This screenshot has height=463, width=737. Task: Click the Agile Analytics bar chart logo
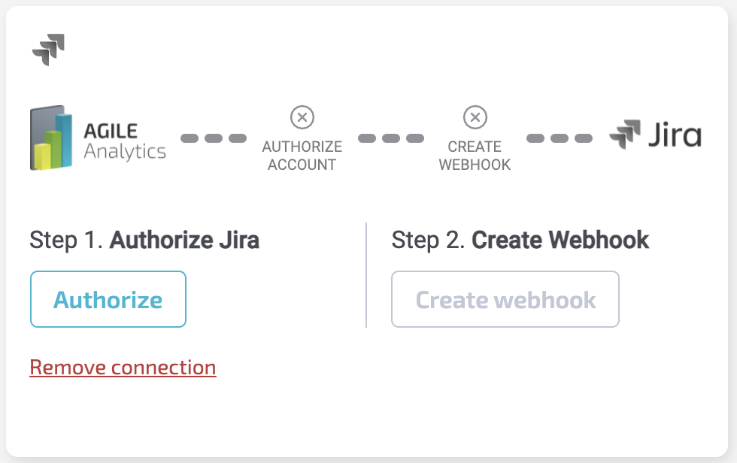point(51,139)
